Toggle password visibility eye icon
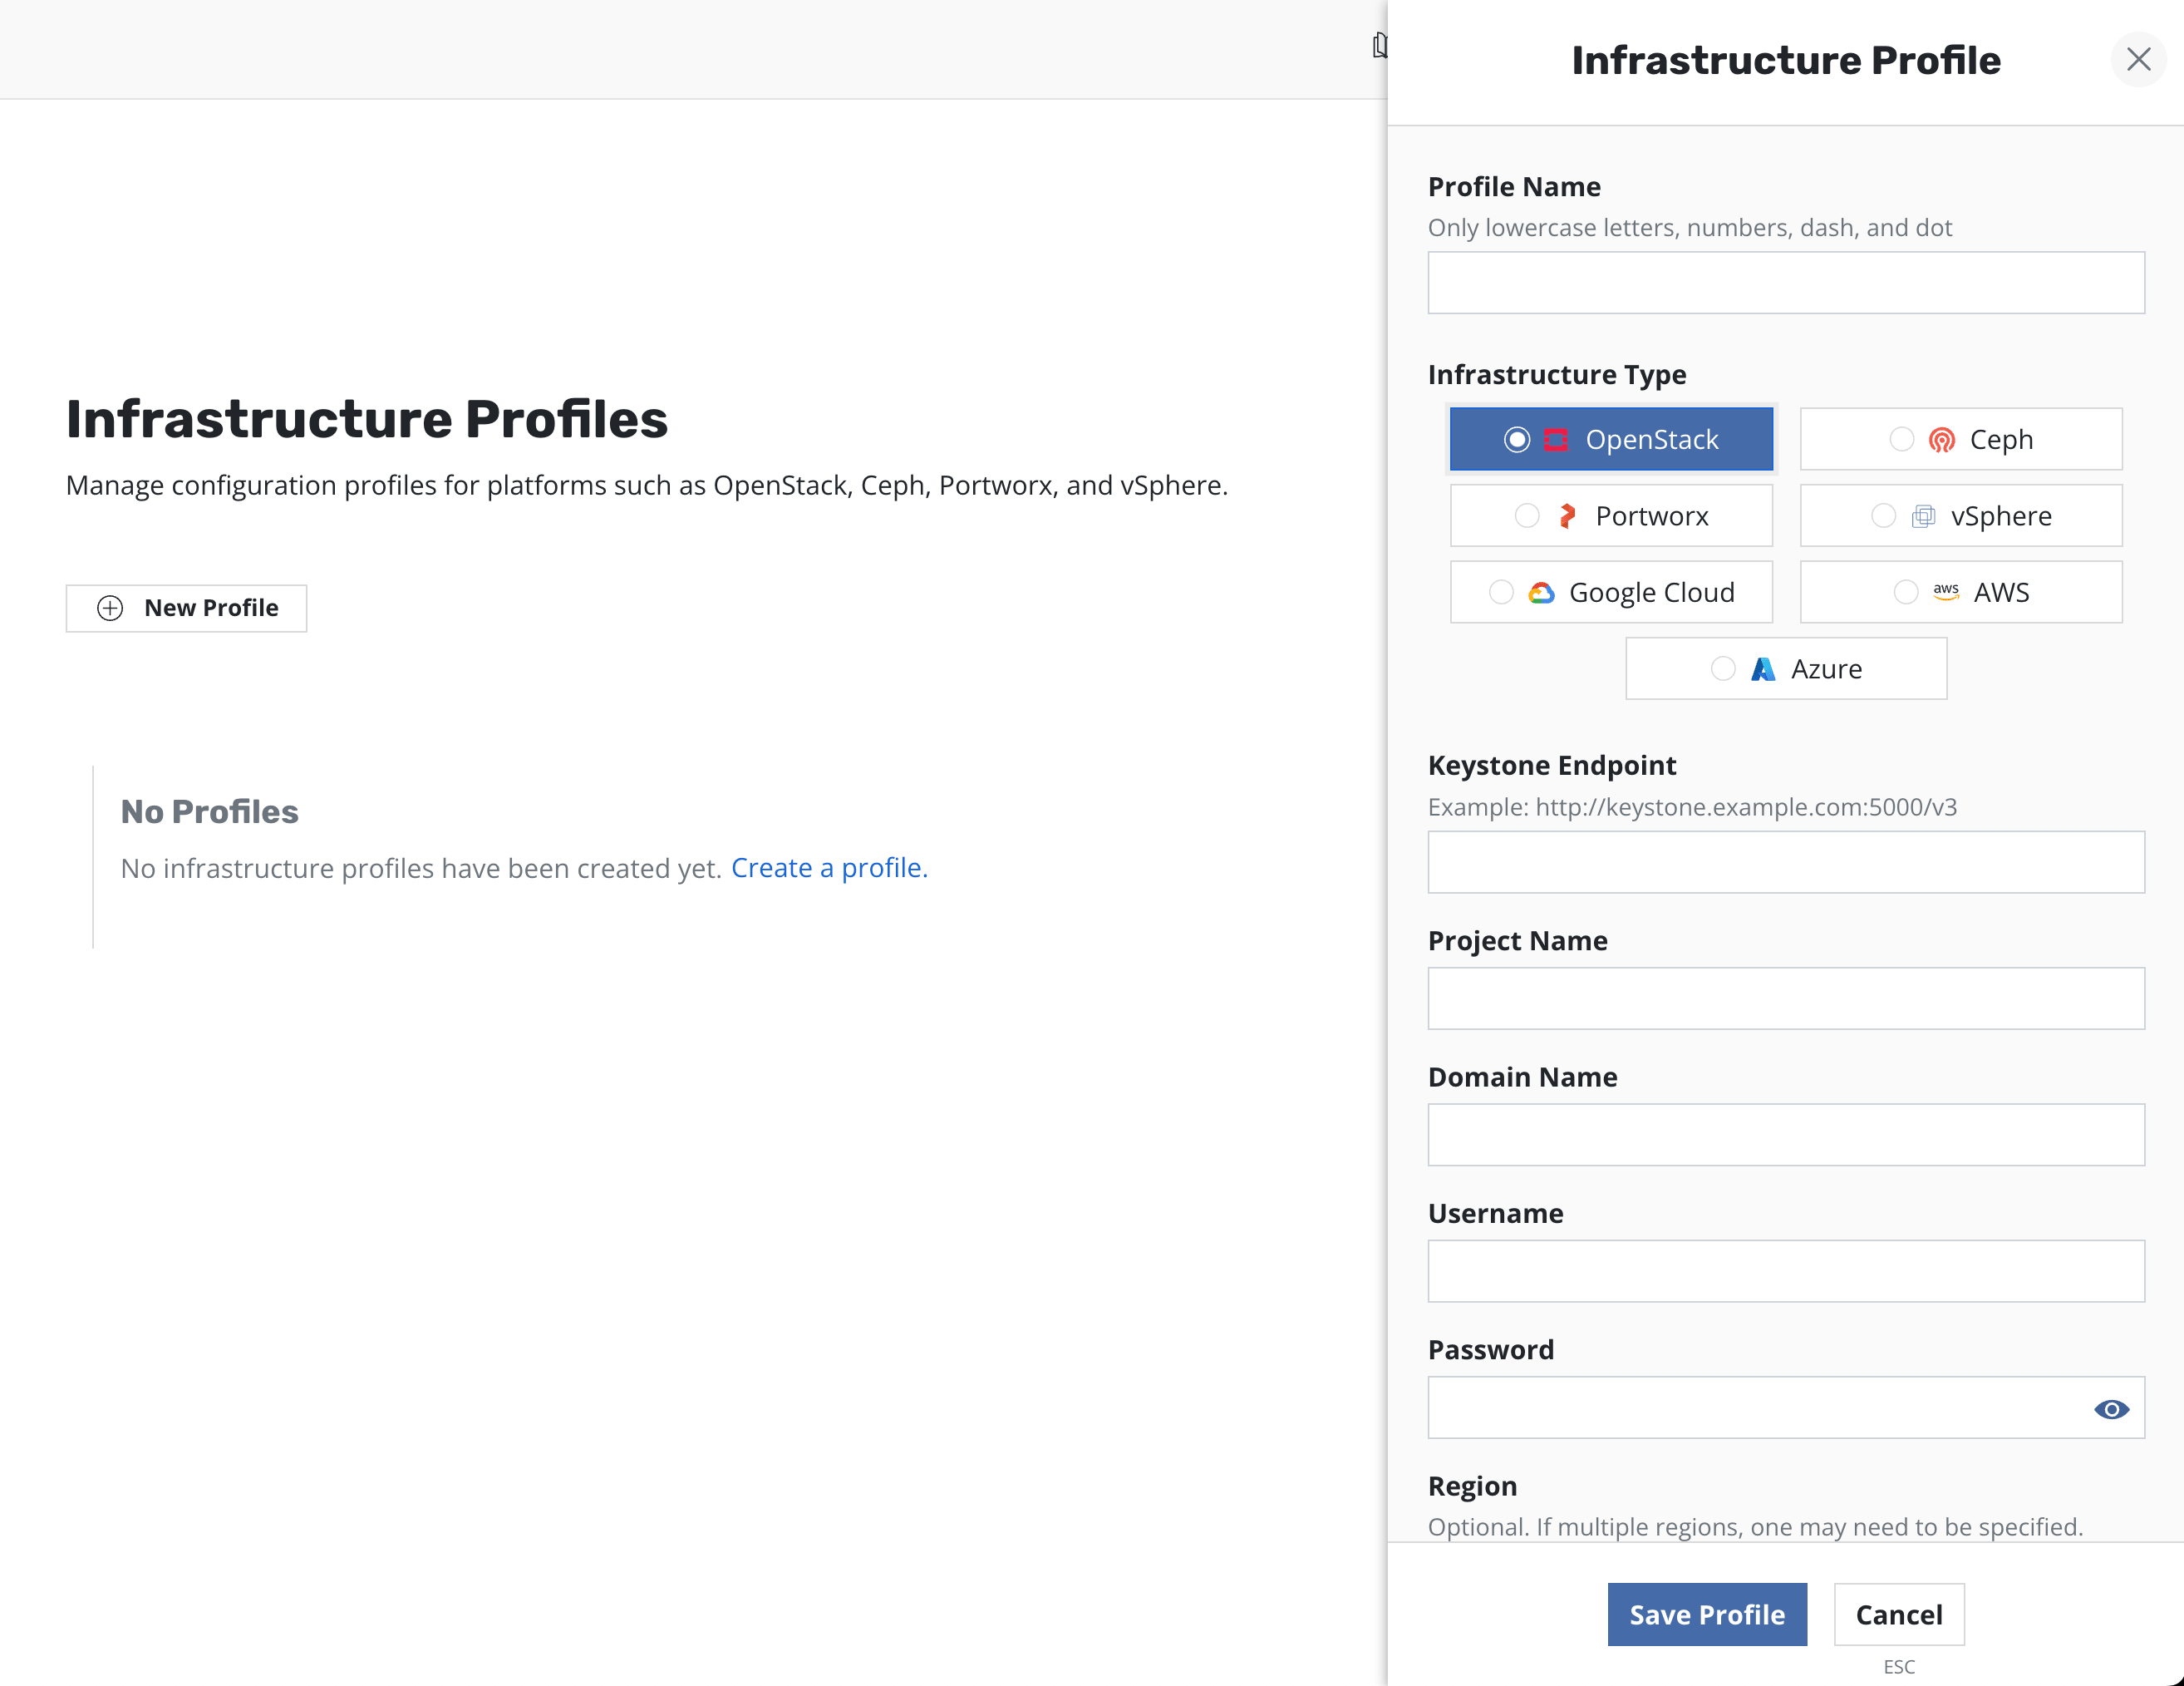Screen dimensions: 2184x1686 [2110, 1409]
